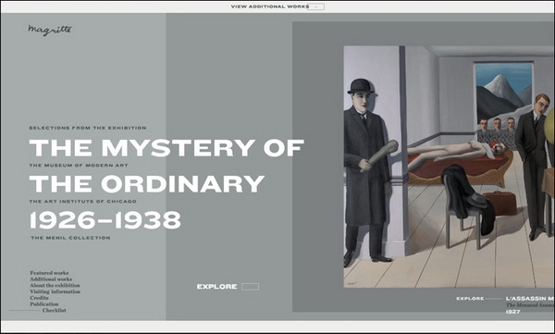Click the EXPLORE link below the painting
Viewport: 555px width, 334px height.
coord(470,299)
